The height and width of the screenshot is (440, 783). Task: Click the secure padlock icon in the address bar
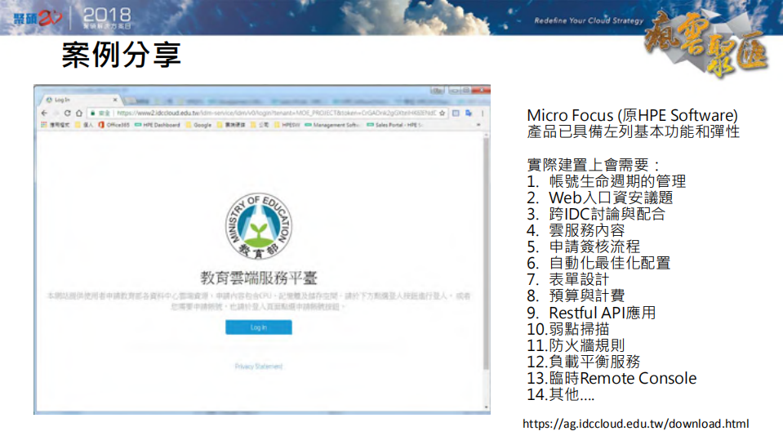click(x=92, y=113)
